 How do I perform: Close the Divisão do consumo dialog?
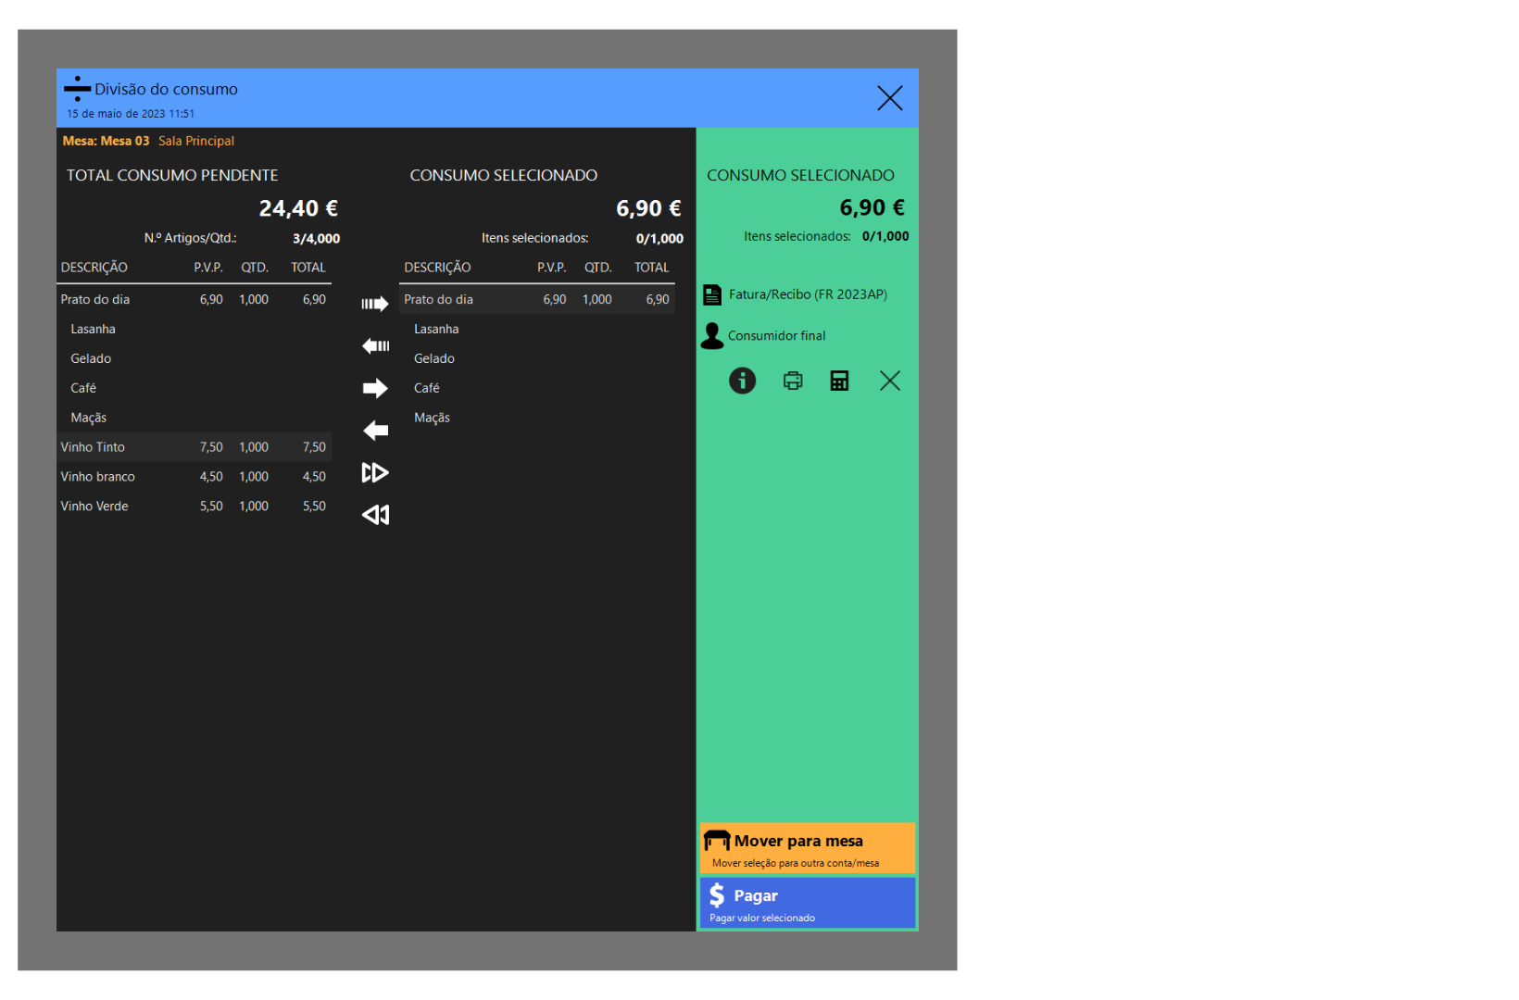pyautogui.click(x=889, y=98)
